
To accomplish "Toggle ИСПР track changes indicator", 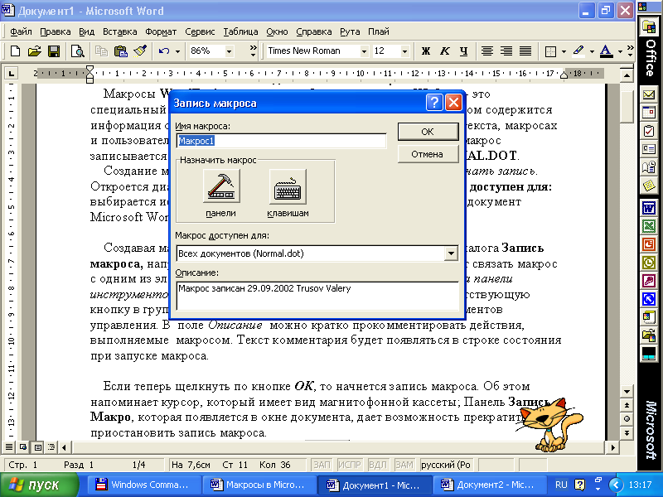I will click(349, 465).
